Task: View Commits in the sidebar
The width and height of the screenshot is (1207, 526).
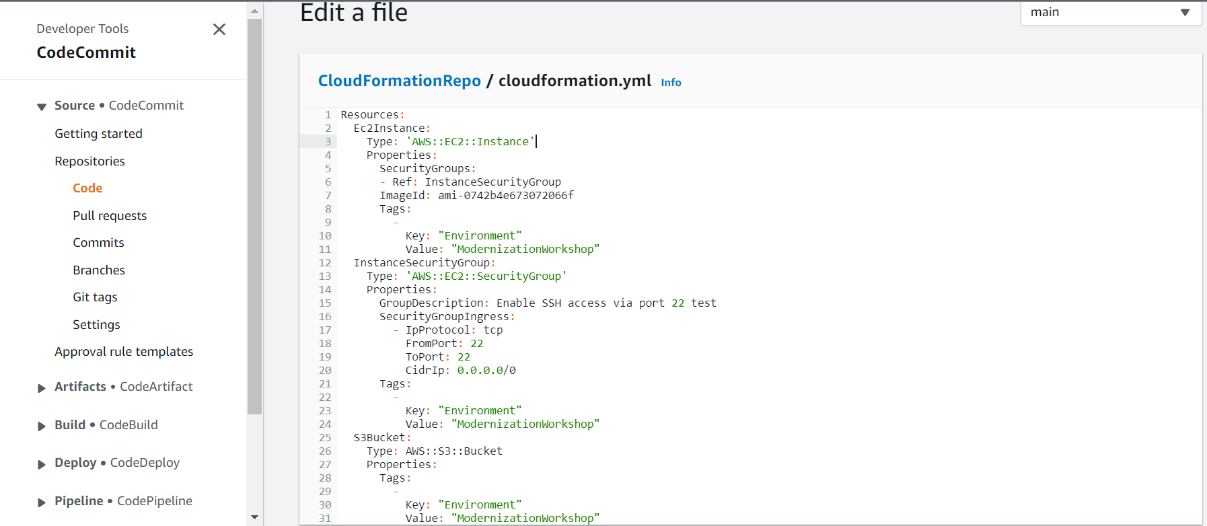Action: pos(98,243)
